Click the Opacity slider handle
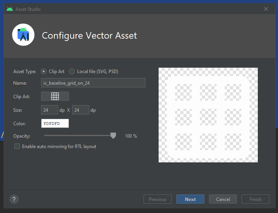The height and width of the screenshot is (213, 278). [113, 136]
